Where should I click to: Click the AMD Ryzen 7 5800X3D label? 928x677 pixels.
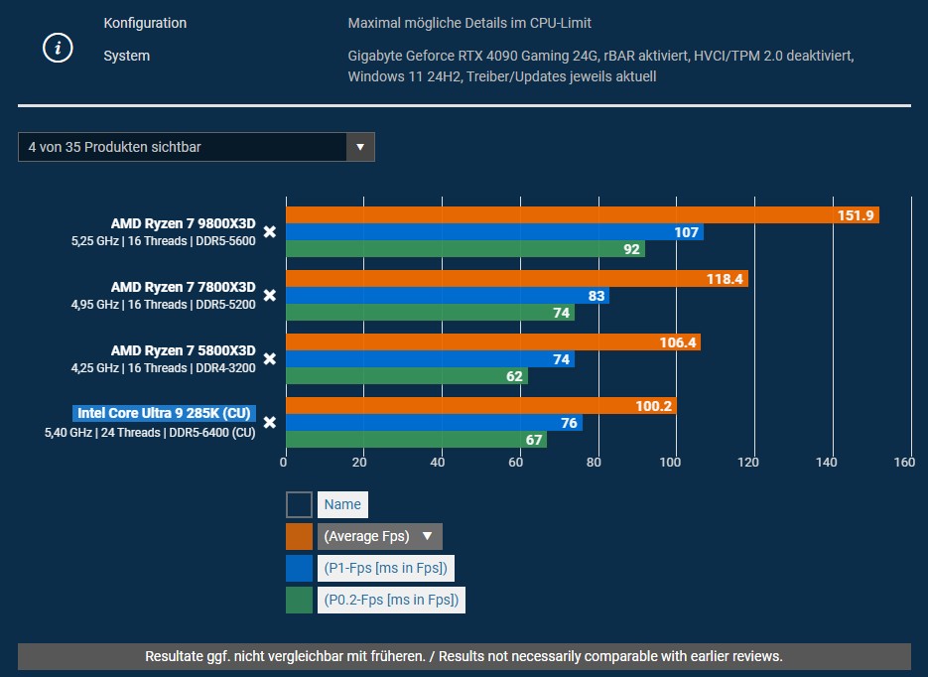pyautogui.click(x=184, y=350)
